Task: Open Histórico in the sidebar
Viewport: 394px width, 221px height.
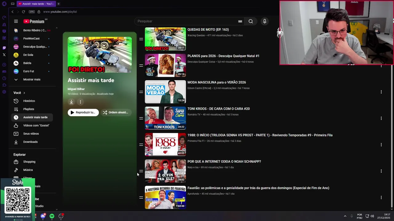Action: coord(32,101)
